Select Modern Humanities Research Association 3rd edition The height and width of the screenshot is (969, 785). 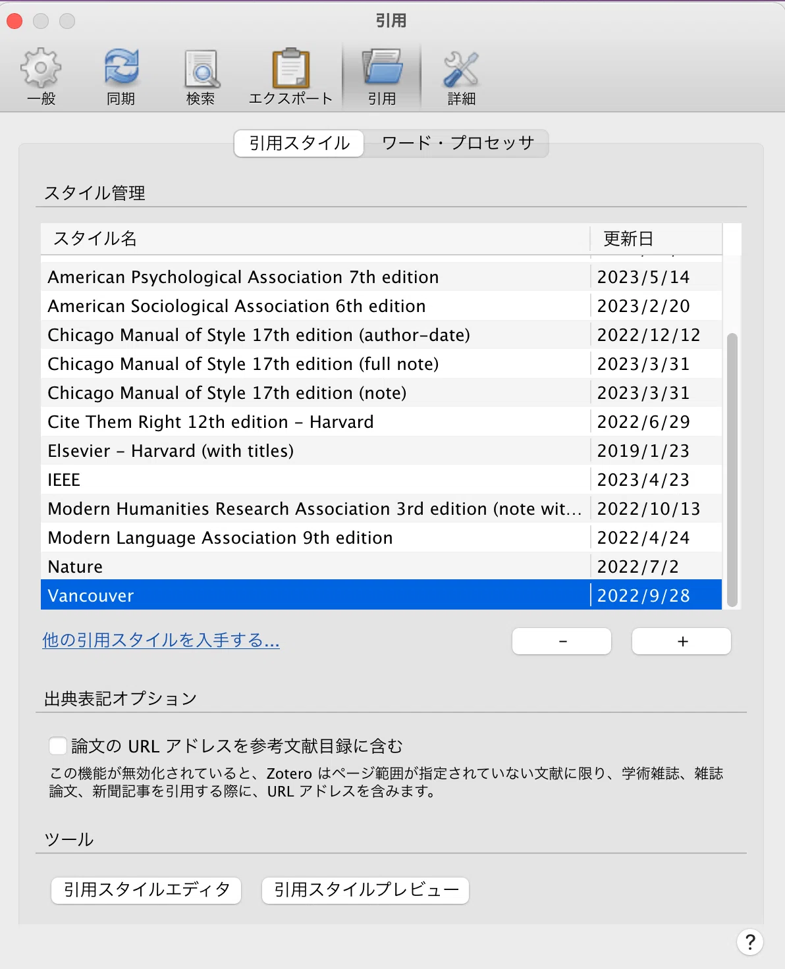tap(381, 509)
